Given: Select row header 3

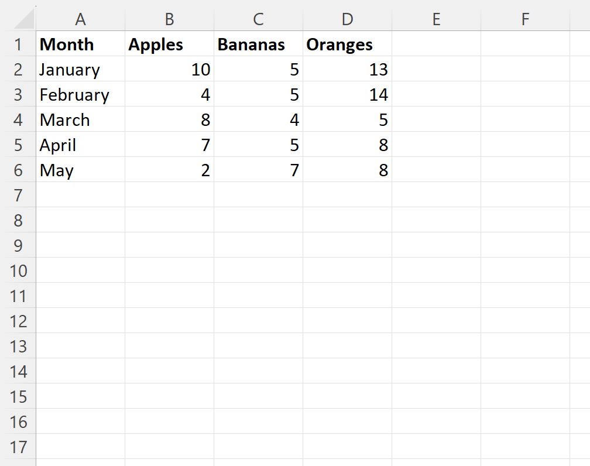Looking at the screenshot, I should coord(18,94).
